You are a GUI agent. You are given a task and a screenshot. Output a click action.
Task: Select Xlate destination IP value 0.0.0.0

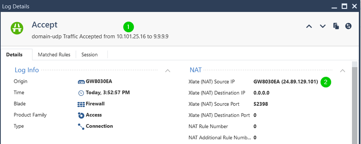point(261,93)
